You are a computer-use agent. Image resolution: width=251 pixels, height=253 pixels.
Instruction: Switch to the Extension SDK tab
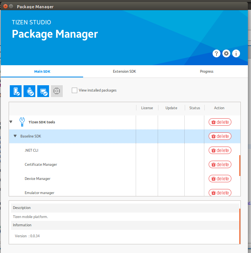point(124,71)
